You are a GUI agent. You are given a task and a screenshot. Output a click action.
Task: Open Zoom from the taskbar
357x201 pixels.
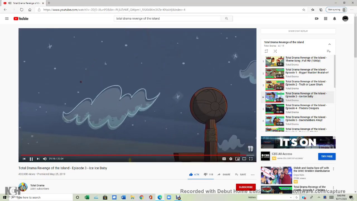169,197
